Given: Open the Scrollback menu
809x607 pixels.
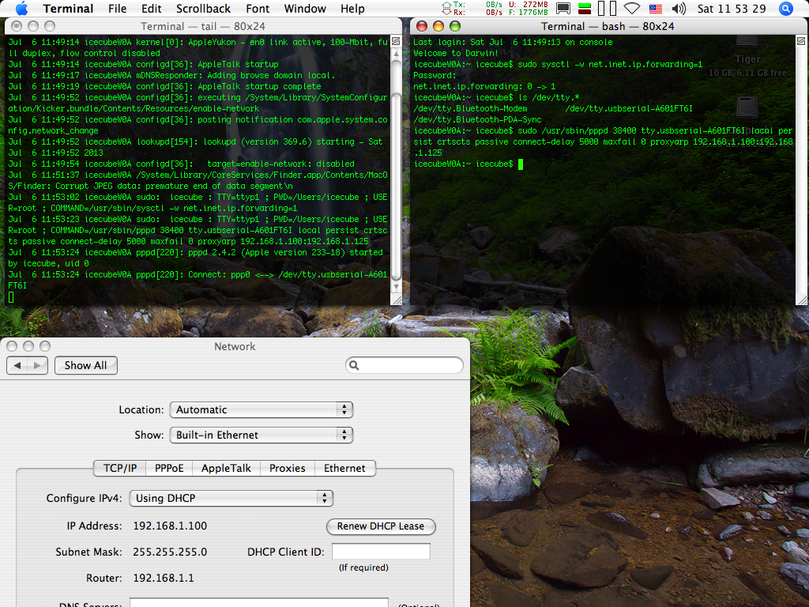Looking at the screenshot, I should (203, 8).
